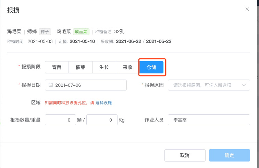
Task: Open the 报损原因 dropdown list
Action: (209, 85)
